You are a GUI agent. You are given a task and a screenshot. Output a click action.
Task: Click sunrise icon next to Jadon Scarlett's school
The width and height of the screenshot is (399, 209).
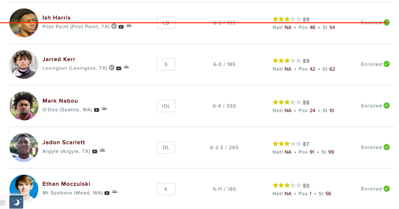[x=102, y=151]
